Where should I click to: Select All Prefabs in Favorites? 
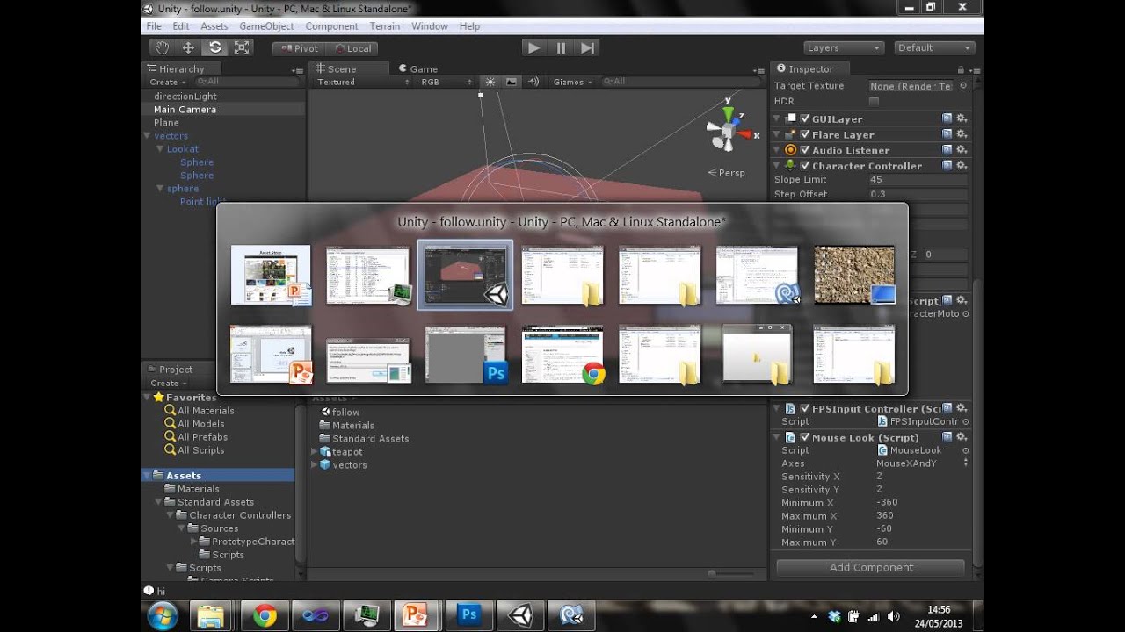click(202, 437)
